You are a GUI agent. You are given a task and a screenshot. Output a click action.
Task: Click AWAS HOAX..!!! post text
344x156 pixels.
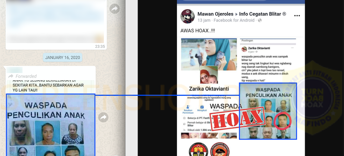point(198,31)
